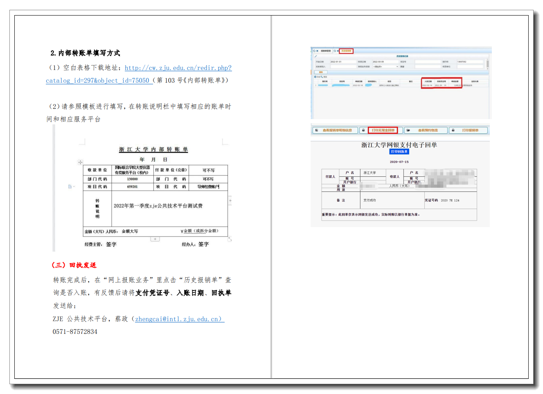This screenshot has width=543, height=394.
Task: Click the page layout icon left of table
Action: coord(70,187)
